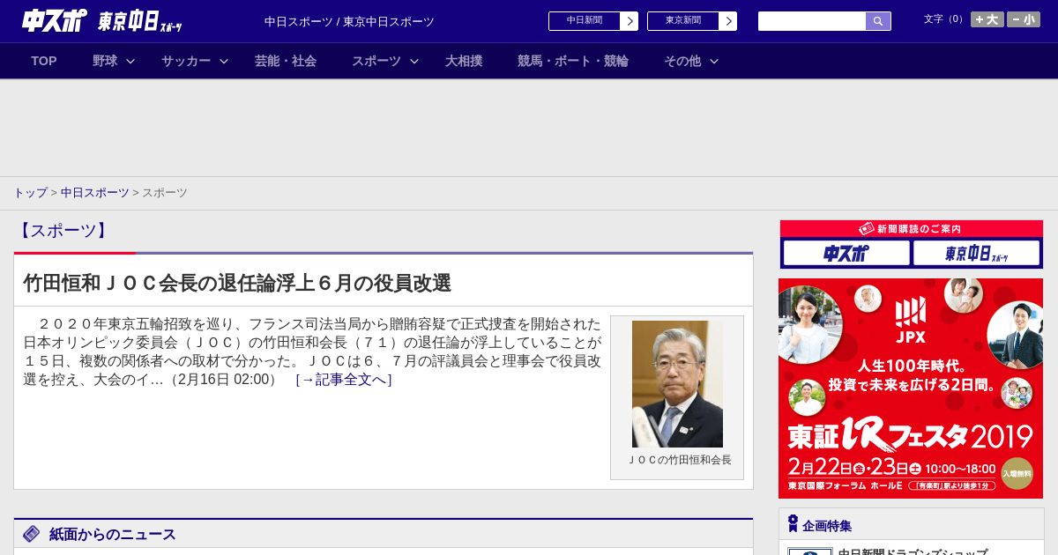Image resolution: width=1058 pixels, height=555 pixels.
Task: Open the 野球 navigation menu
Action: point(105,61)
